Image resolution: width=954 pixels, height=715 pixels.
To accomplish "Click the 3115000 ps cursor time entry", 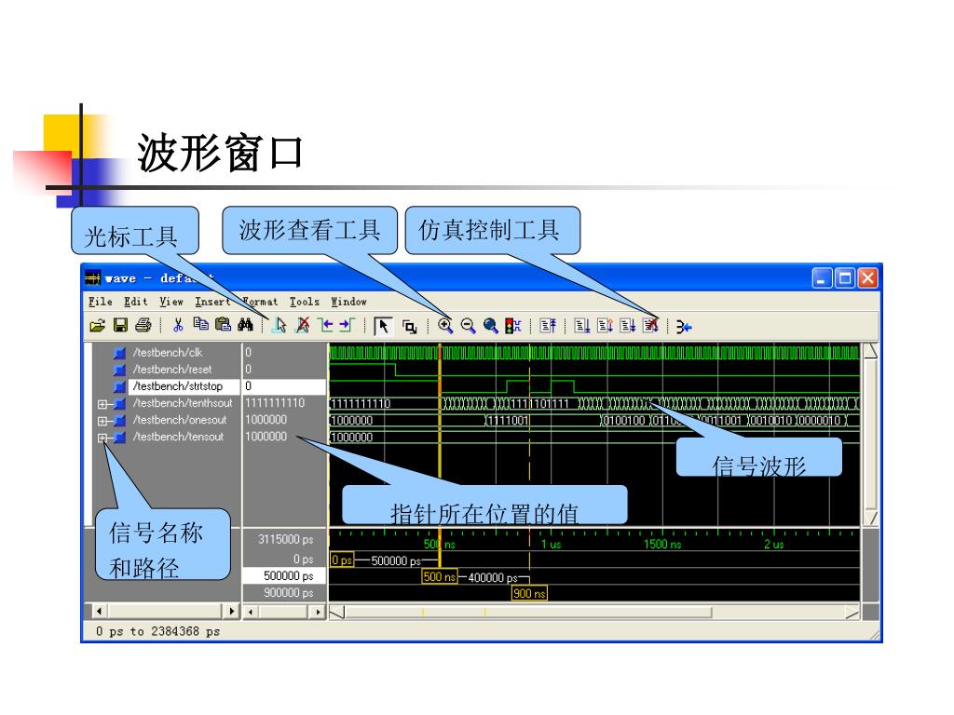I will 285,539.
